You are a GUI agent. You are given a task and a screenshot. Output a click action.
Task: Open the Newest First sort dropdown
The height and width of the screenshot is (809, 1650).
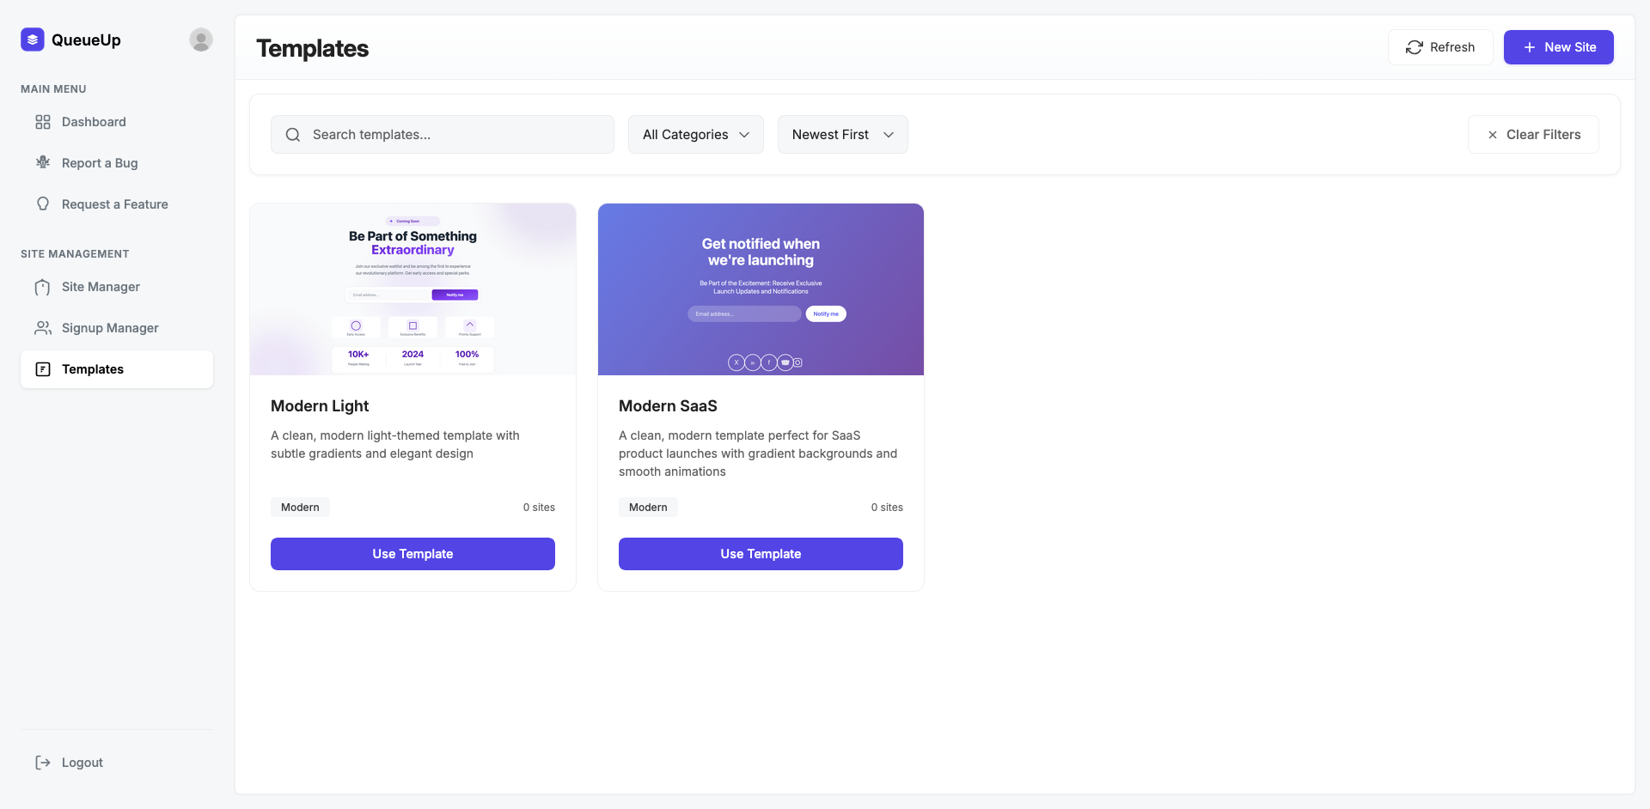(x=843, y=135)
